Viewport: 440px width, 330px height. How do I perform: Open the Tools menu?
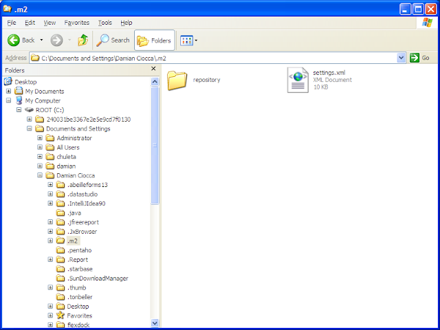[x=105, y=23]
